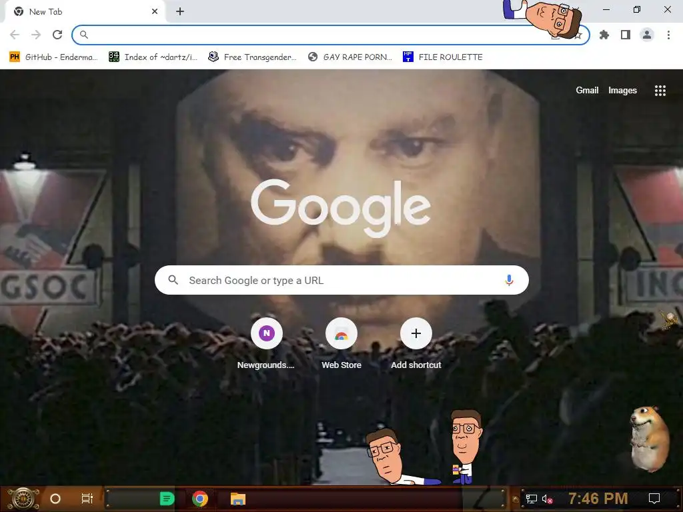
Task: Open the notification center icon
Action: tap(654, 499)
